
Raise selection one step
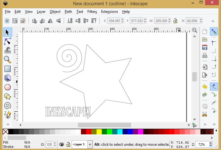[x=86, y=21]
